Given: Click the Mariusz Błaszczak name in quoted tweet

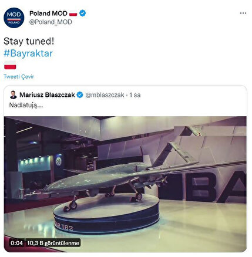Looking at the screenshot, I should click(x=47, y=95).
